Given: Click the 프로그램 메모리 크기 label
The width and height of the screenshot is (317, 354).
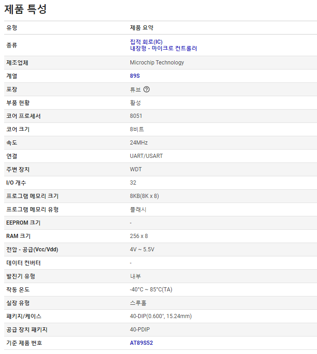Looking at the screenshot, I should click(33, 196).
